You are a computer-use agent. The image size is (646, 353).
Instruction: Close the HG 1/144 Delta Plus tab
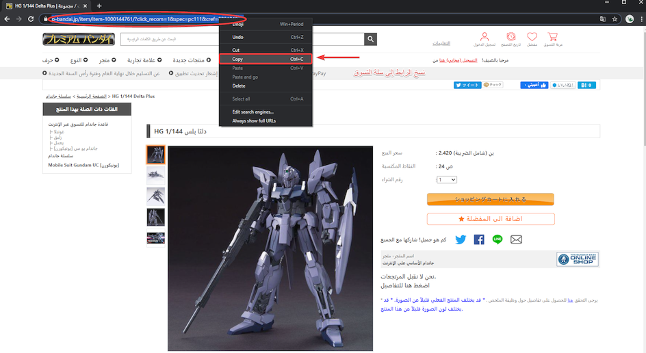(x=86, y=5)
